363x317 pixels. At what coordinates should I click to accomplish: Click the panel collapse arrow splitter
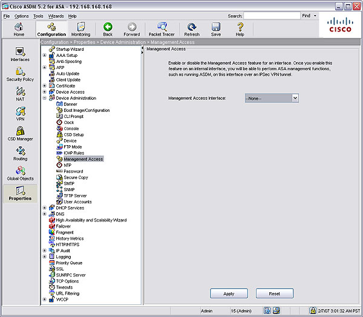pos(142,50)
